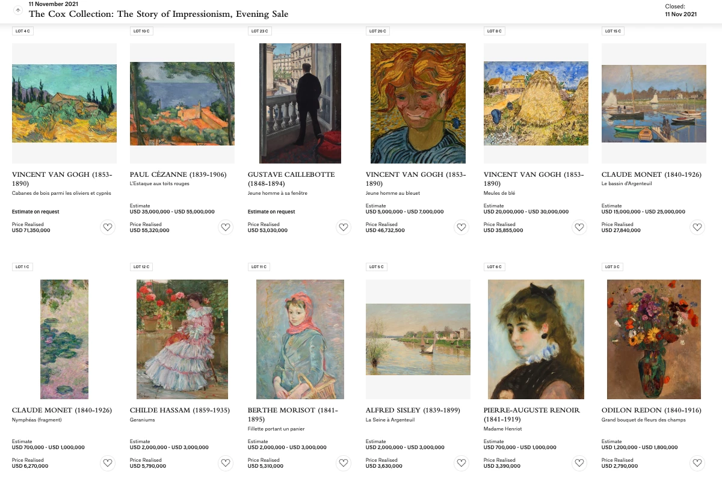Click the heart icon under Jeune homme au bleuet
The height and width of the screenshot is (481, 722).
coord(461,227)
